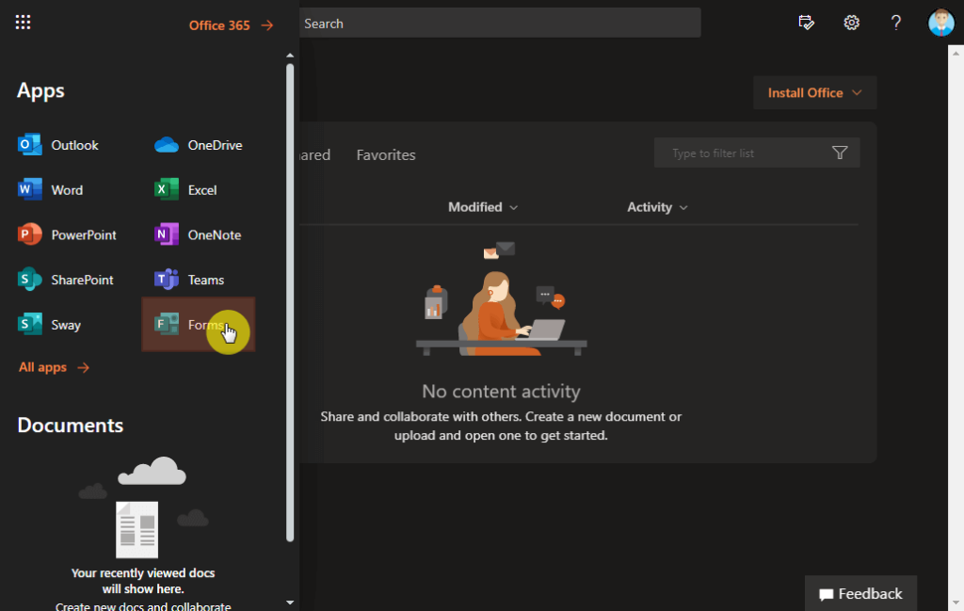Launch OneNote from the Apps list
Image resolution: width=964 pixels, height=611 pixels.
tap(198, 234)
